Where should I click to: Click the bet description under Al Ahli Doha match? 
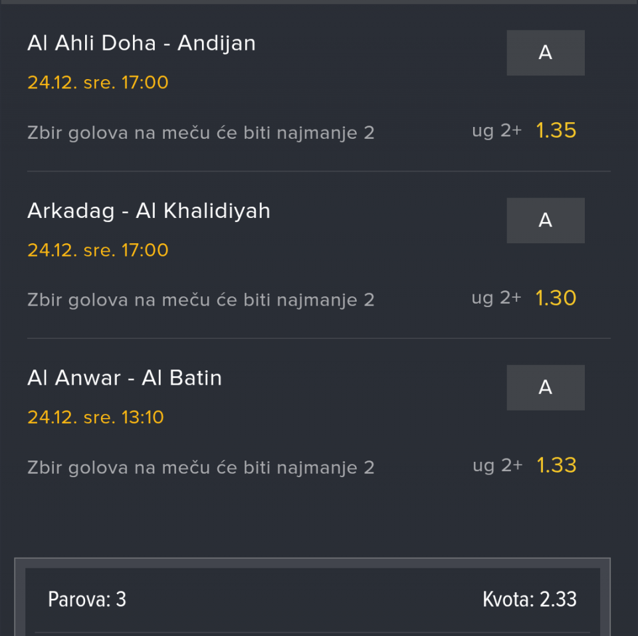[201, 133]
